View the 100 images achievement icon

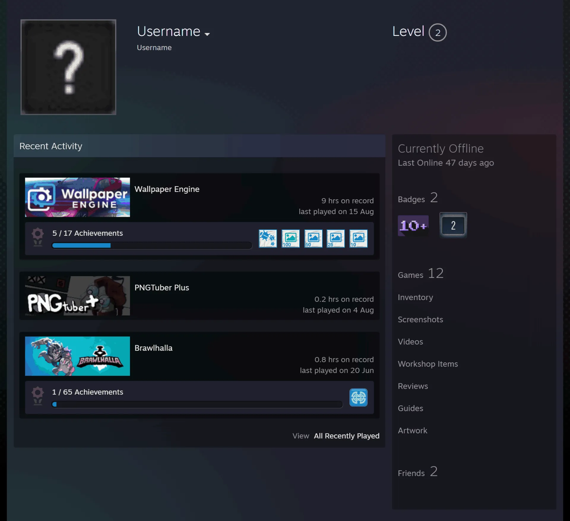(x=290, y=238)
